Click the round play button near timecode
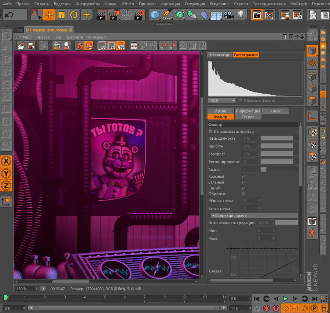 point(43,289)
